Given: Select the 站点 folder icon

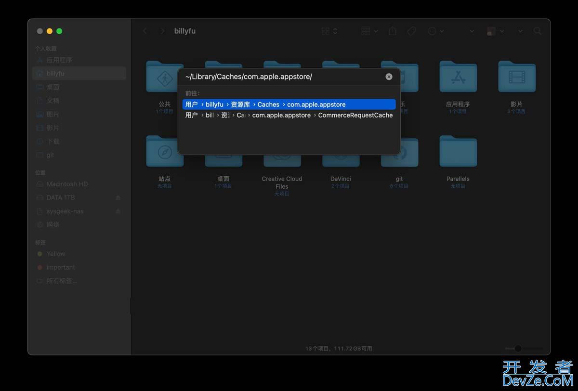Looking at the screenshot, I should [x=165, y=151].
